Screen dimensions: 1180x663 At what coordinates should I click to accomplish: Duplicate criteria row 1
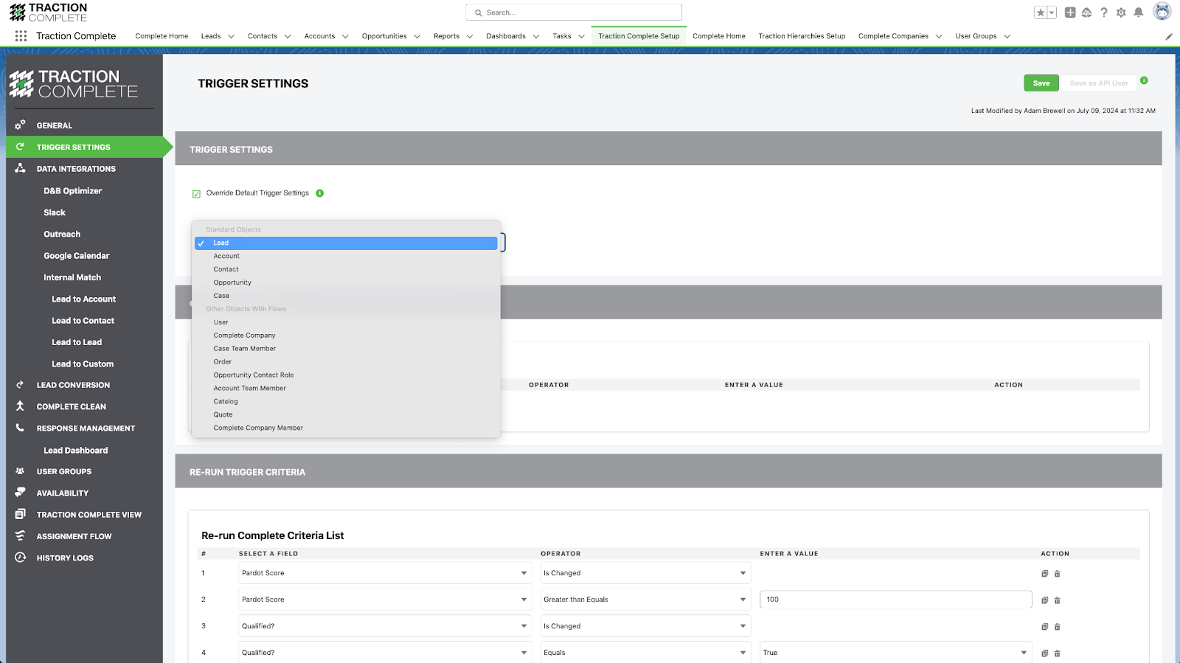point(1044,574)
